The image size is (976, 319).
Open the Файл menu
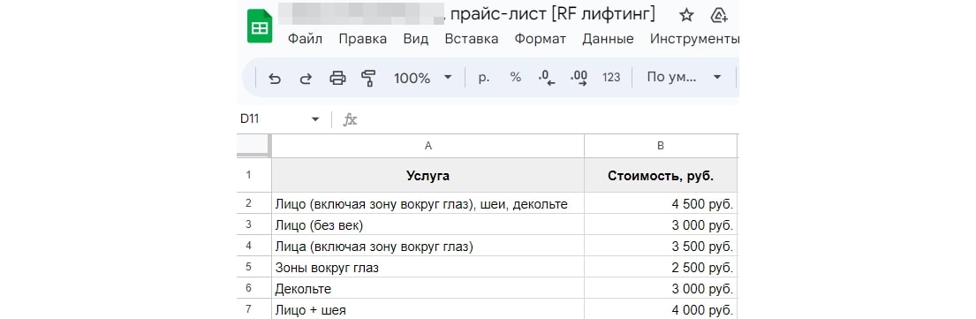point(305,39)
